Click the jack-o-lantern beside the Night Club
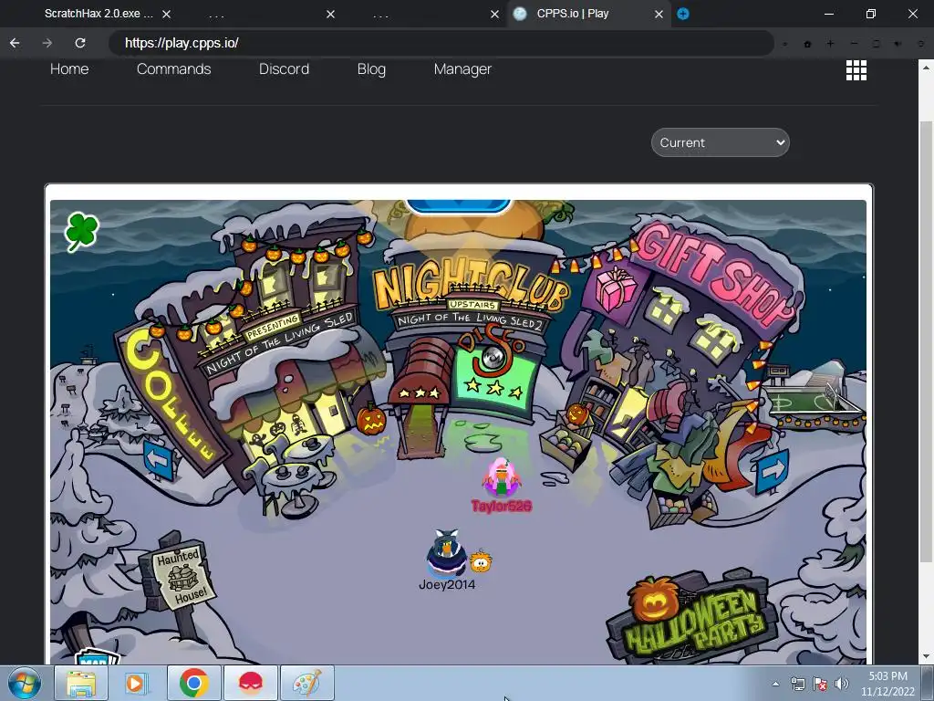934x701 pixels. 372,418
